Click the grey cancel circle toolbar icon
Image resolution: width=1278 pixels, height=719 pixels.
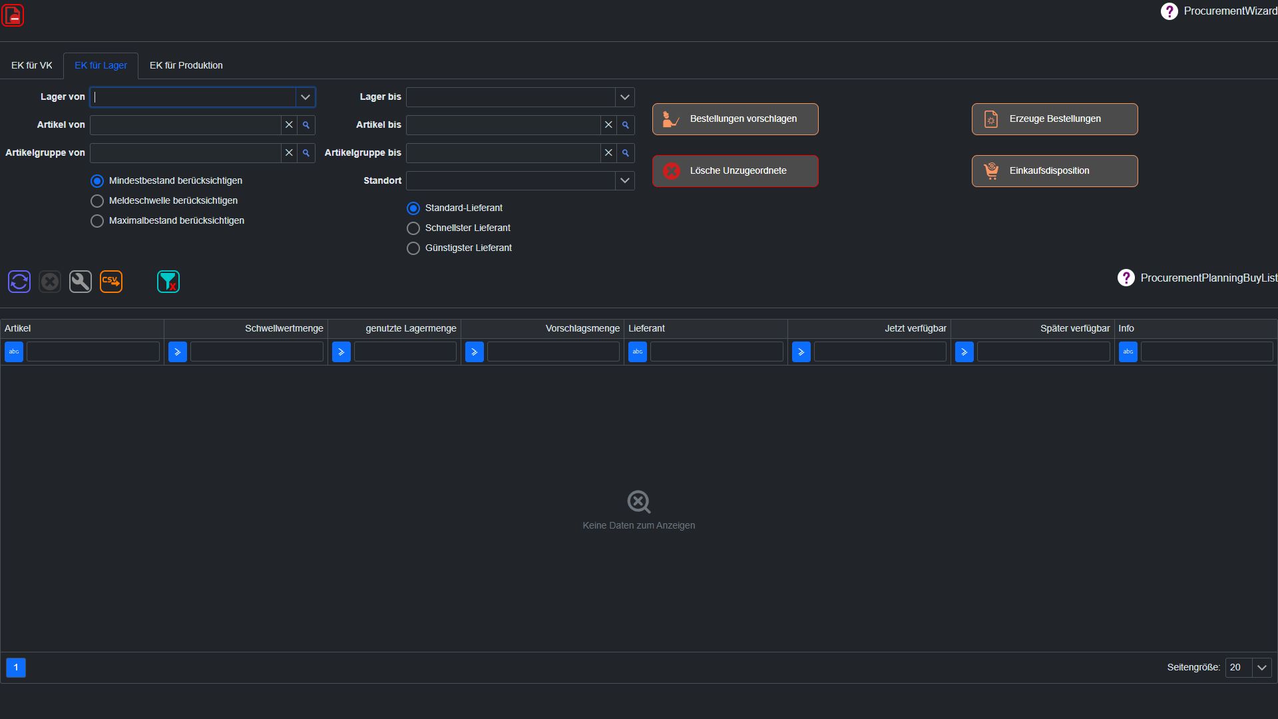click(x=50, y=282)
